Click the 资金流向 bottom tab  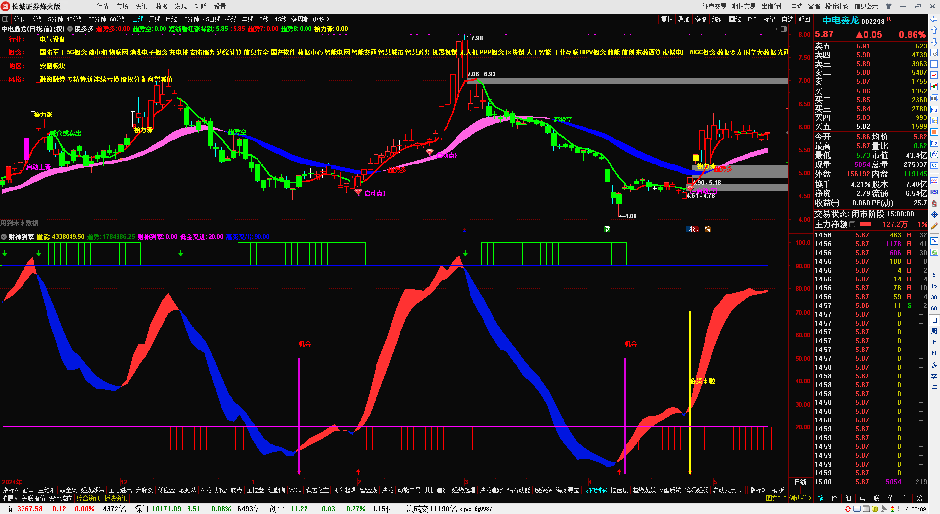(x=61, y=498)
